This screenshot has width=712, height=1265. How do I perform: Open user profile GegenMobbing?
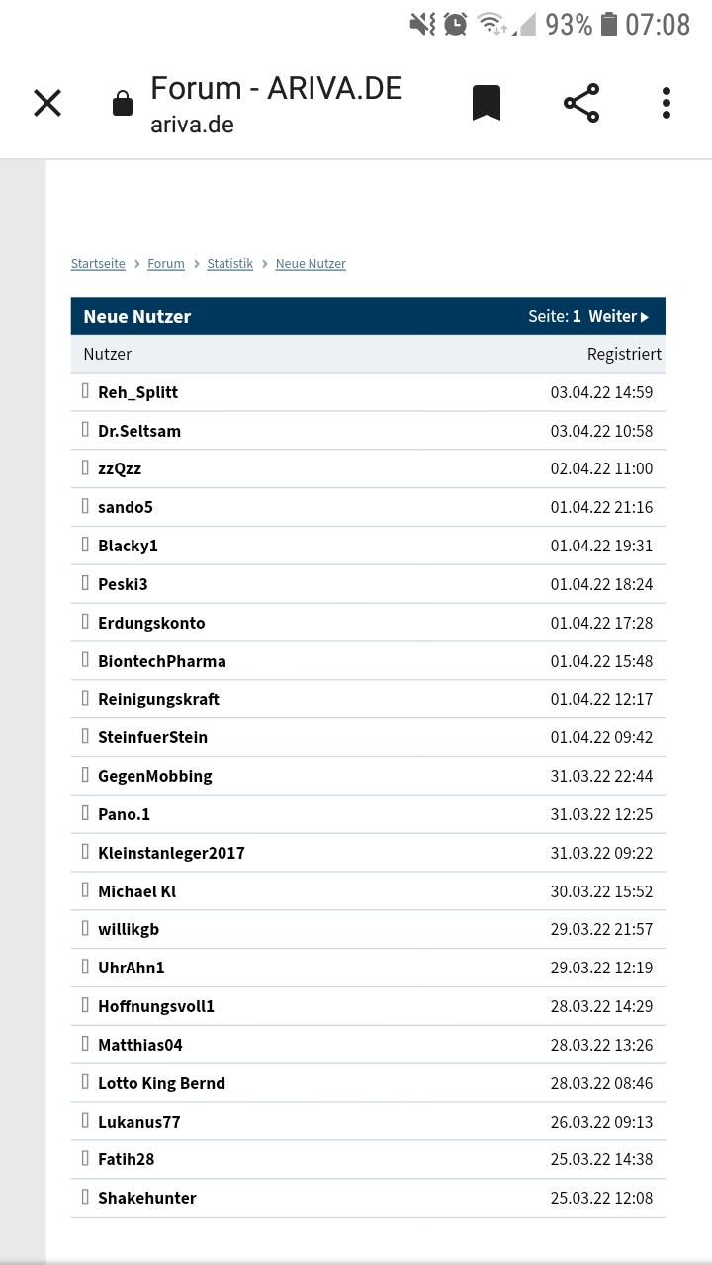click(x=154, y=776)
